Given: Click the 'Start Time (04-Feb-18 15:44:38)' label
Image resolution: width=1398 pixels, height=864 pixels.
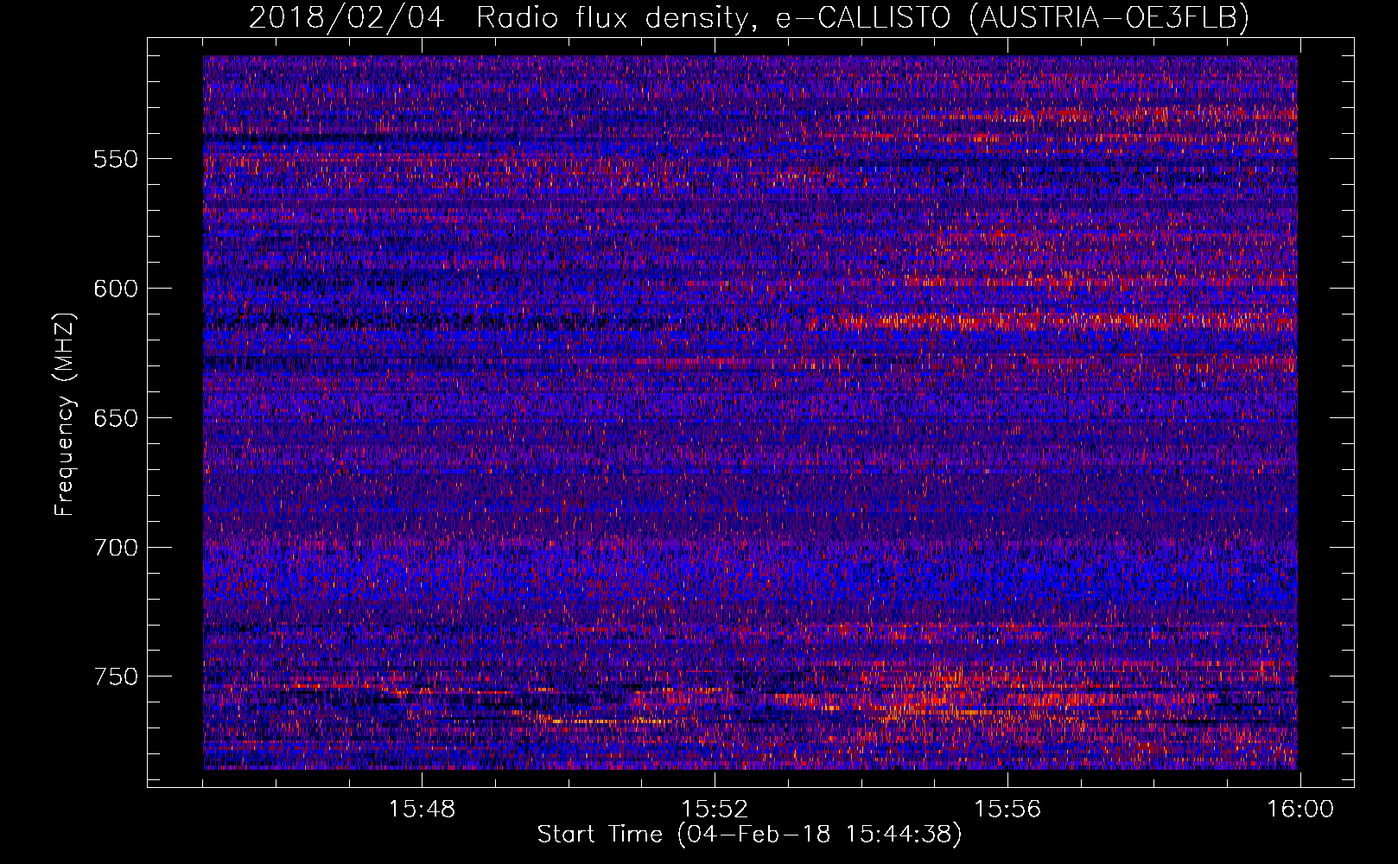Looking at the screenshot, I should (x=749, y=835).
